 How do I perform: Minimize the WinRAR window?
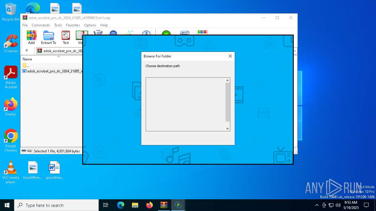click(x=264, y=18)
